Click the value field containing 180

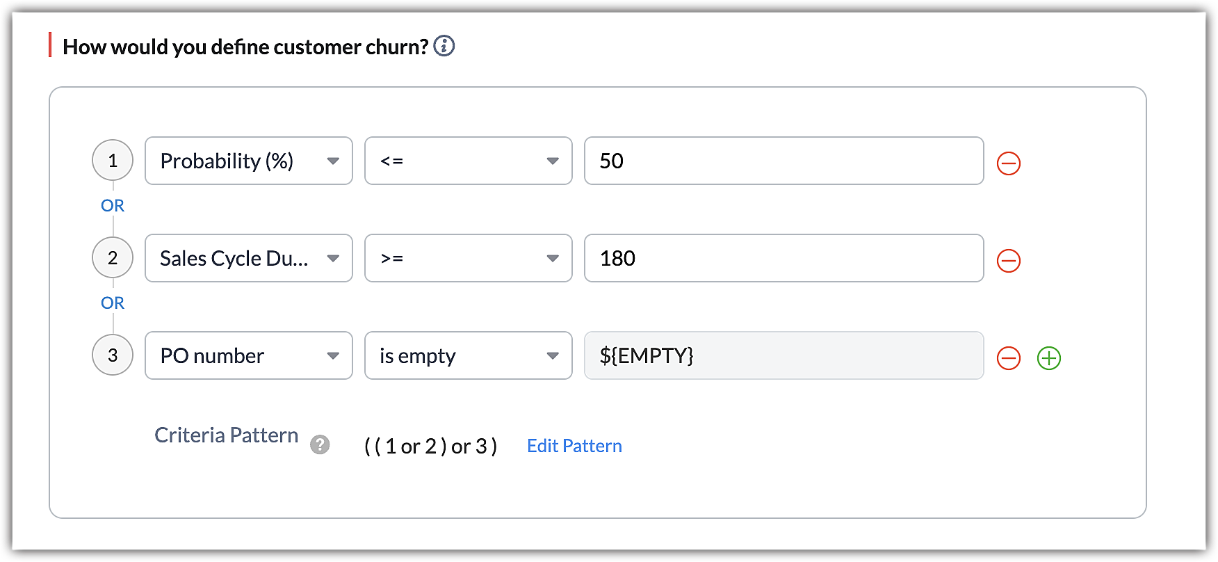783,258
